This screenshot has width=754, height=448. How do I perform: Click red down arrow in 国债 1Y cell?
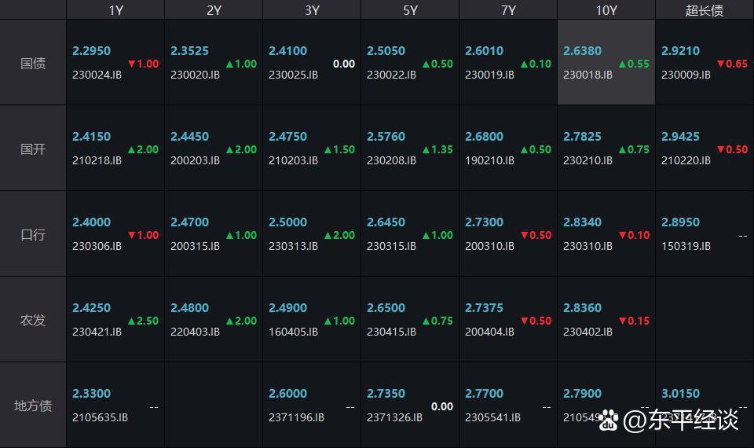coord(132,64)
